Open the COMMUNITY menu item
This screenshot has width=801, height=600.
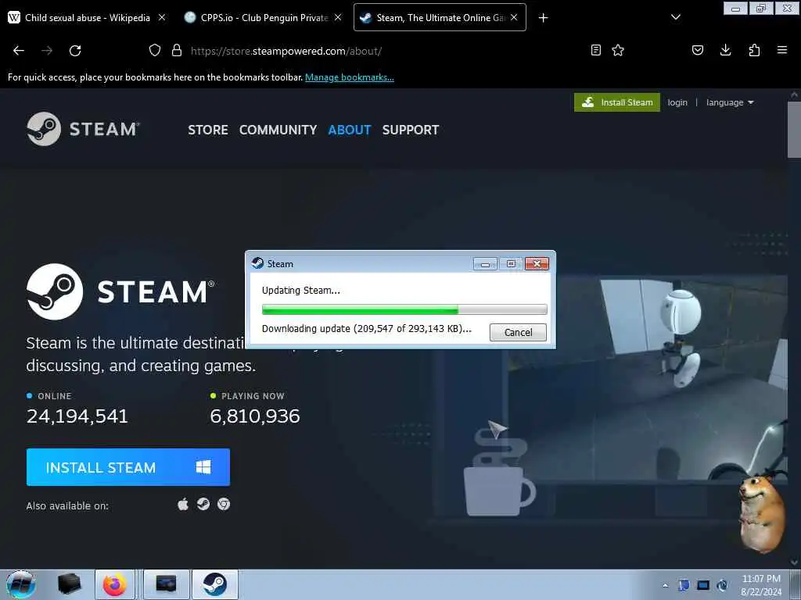click(x=278, y=130)
